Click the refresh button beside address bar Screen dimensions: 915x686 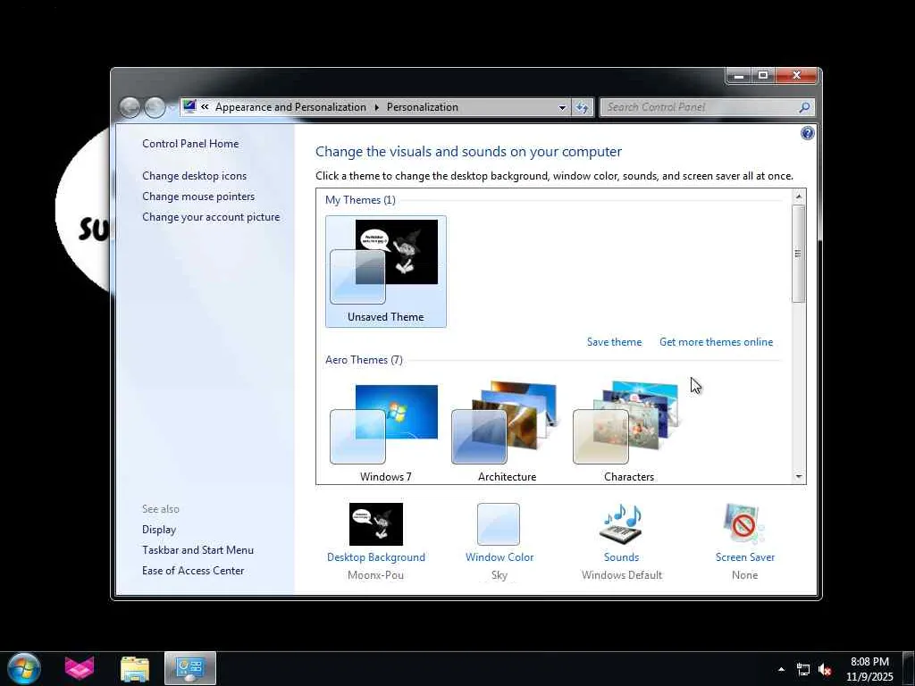[582, 107]
